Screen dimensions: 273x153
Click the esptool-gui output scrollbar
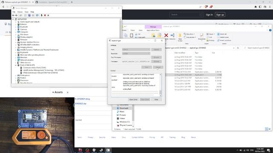[160, 85]
